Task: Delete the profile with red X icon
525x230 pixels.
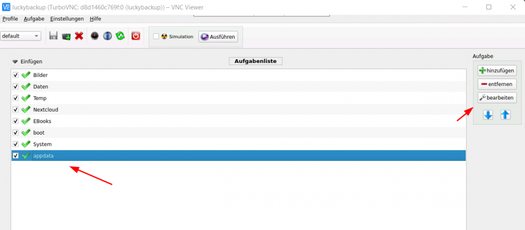Action: pyautogui.click(x=79, y=36)
